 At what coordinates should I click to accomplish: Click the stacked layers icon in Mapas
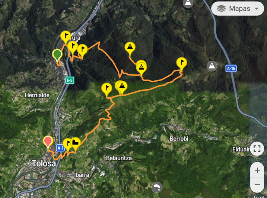(221, 9)
